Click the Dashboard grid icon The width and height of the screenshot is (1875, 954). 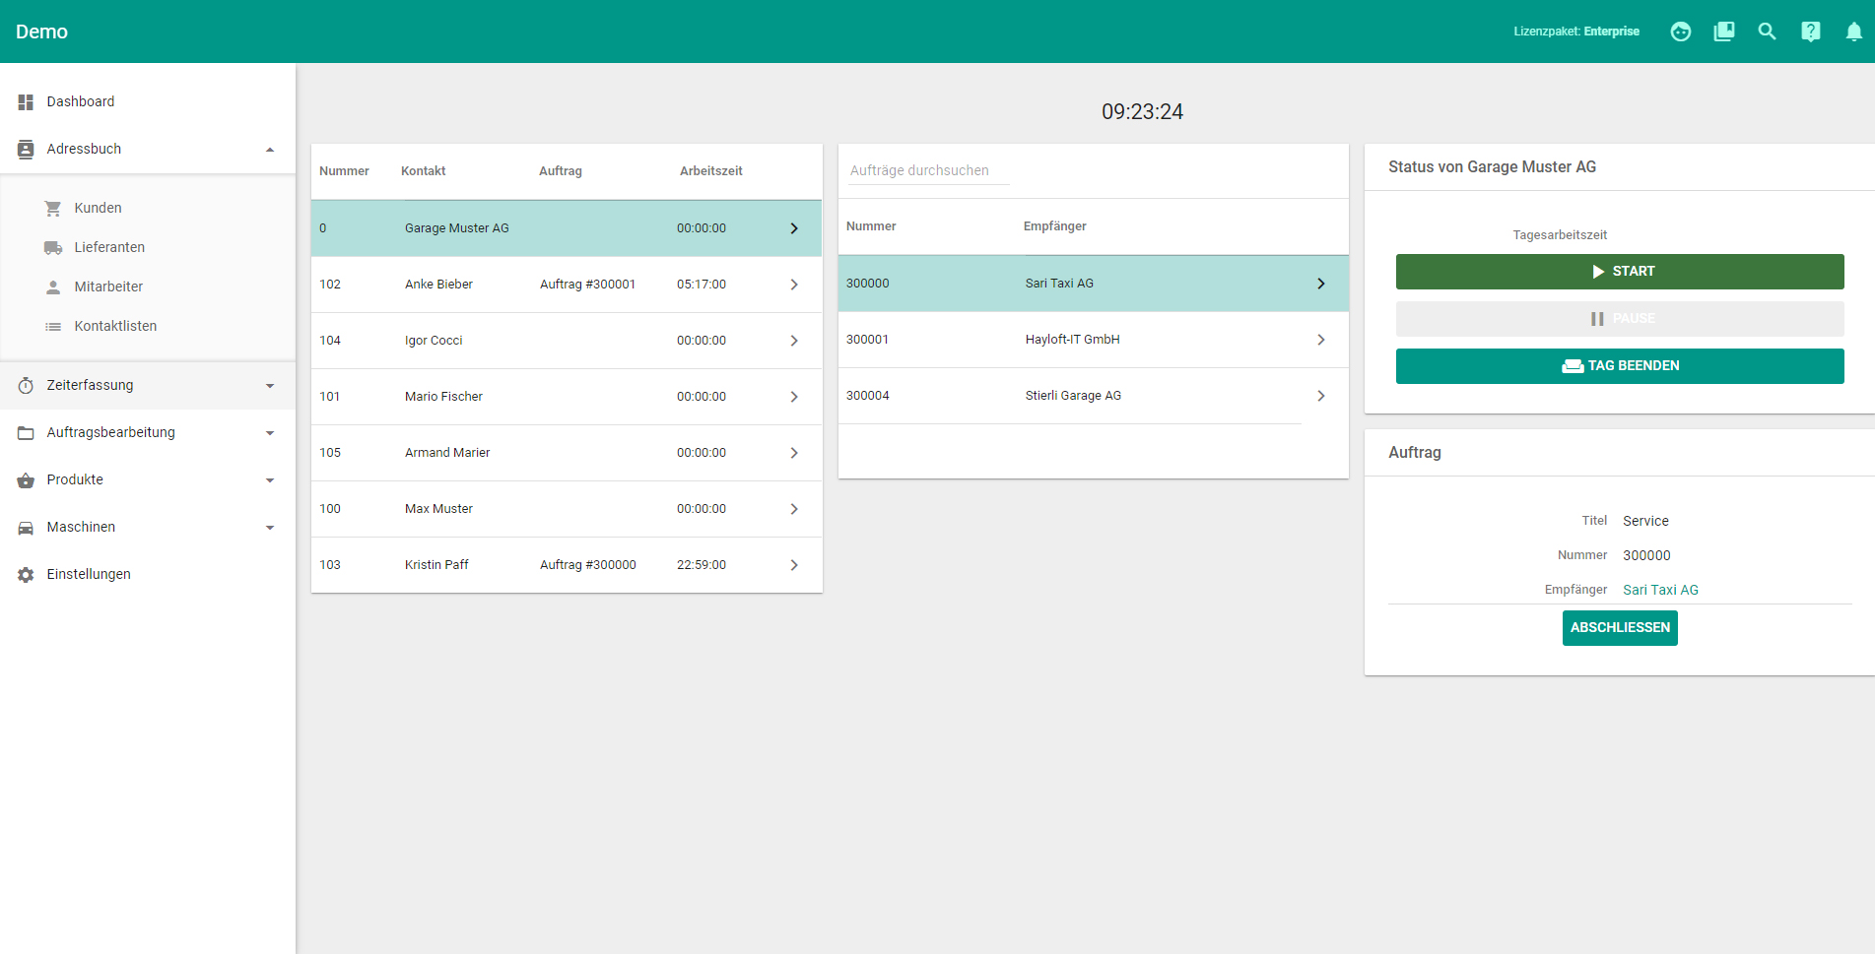point(26,102)
